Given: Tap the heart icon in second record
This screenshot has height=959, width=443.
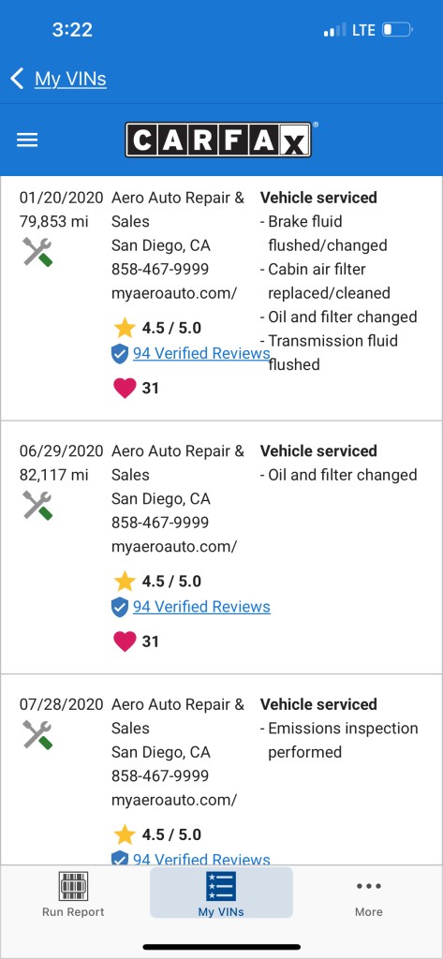Looking at the screenshot, I should tap(125, 641).
